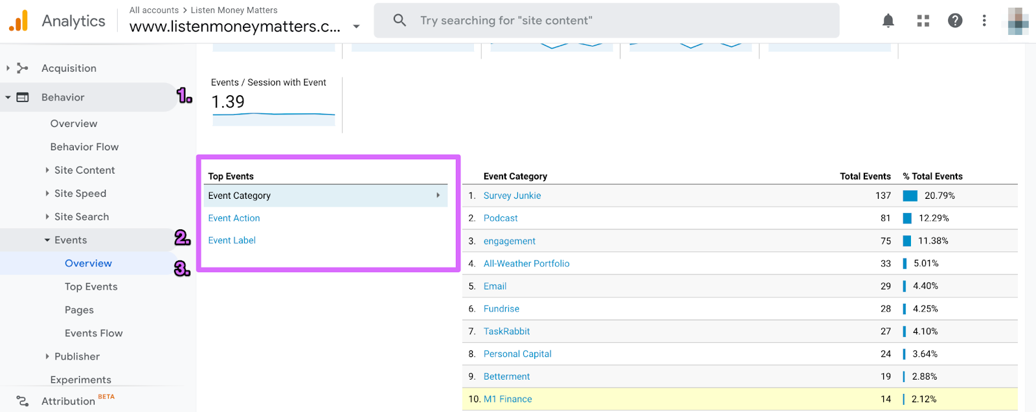
Task: Open the Email event category
Action: click(x=495, y=286)
